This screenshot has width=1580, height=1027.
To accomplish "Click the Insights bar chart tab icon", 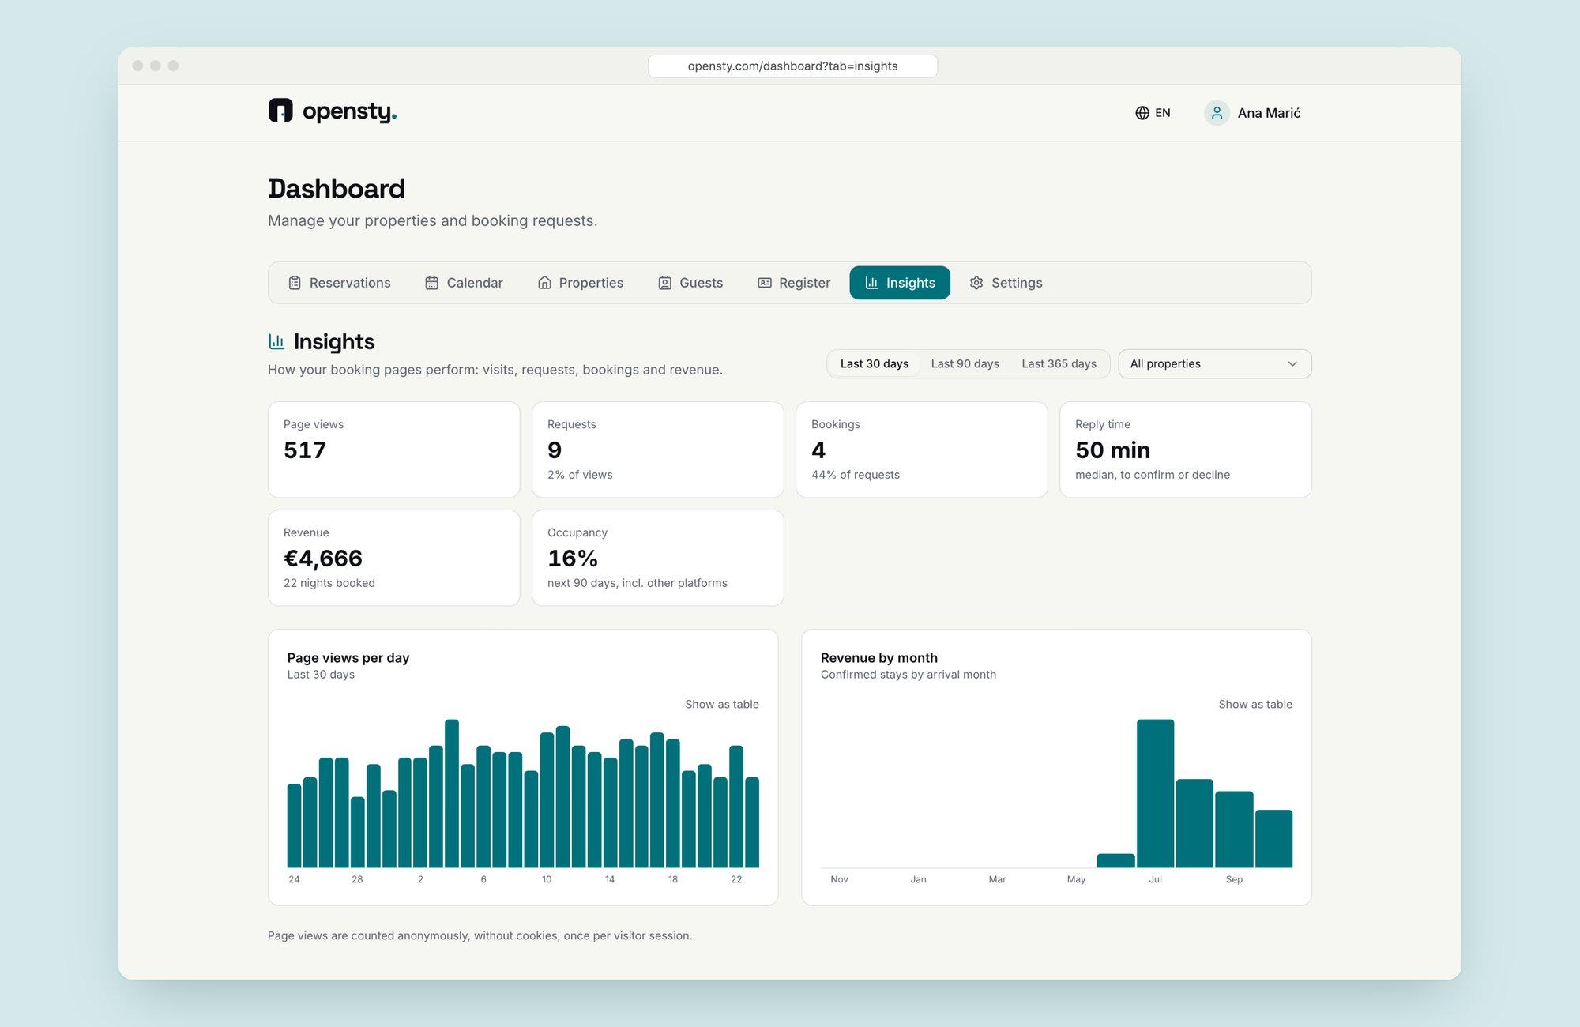I will point(872,283).
